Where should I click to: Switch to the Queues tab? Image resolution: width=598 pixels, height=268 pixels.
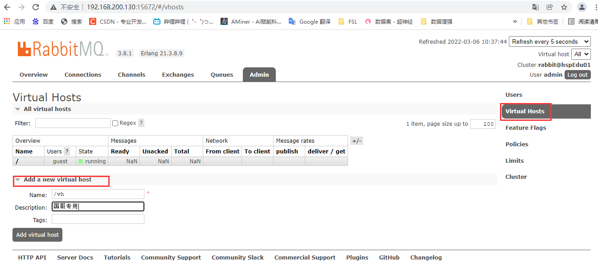(222, 74)
